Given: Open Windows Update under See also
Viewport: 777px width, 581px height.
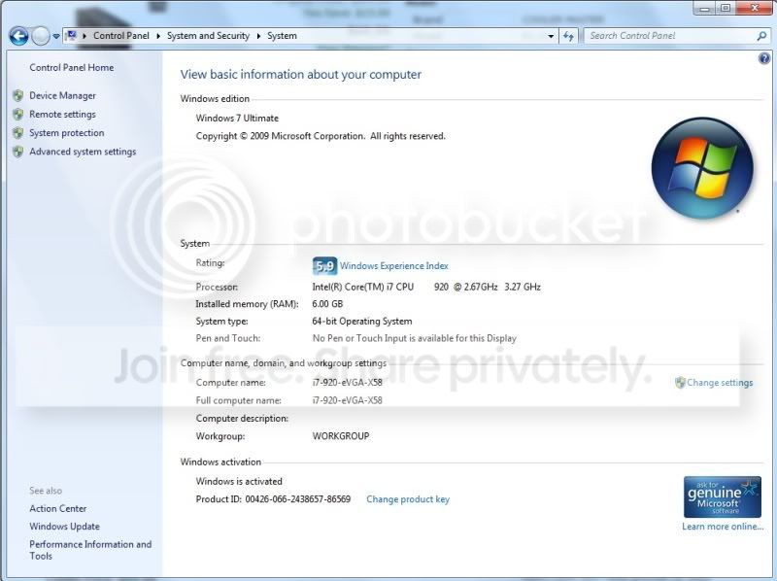Looking at the screenshot, I should [x=64, y=527].
